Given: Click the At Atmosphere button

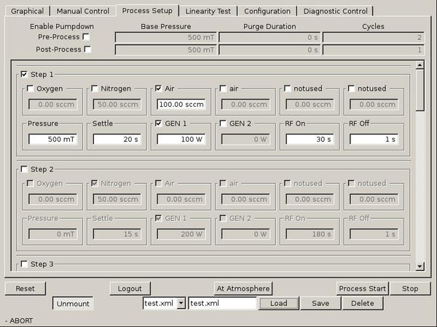Looking at the screenshot, I should coord(243,288).
